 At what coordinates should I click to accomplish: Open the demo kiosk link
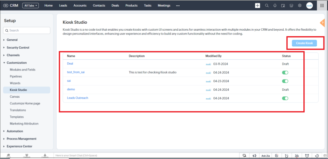pos(71,89)
